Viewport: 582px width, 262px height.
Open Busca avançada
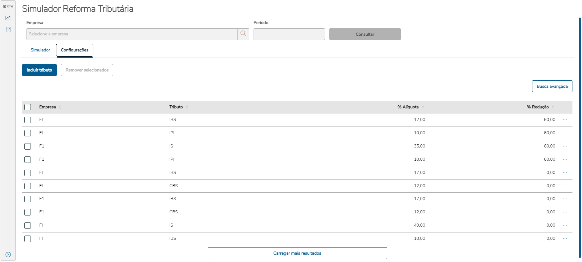click(552, 86)
